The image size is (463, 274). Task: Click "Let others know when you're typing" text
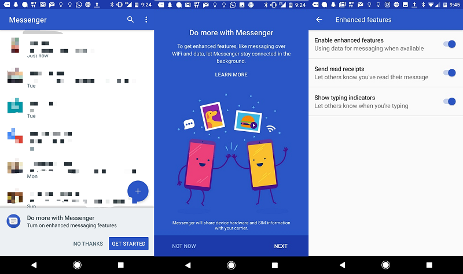(361, 106)
